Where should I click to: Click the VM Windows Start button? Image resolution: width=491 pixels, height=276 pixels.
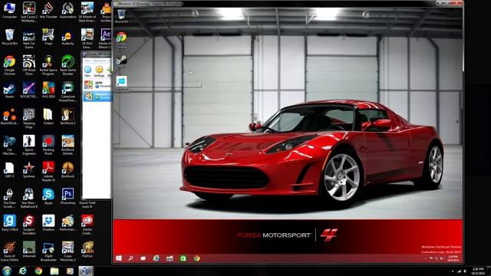point(119,258)
